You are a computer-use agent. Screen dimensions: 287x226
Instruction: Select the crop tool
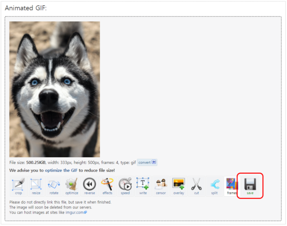[19, 186]
